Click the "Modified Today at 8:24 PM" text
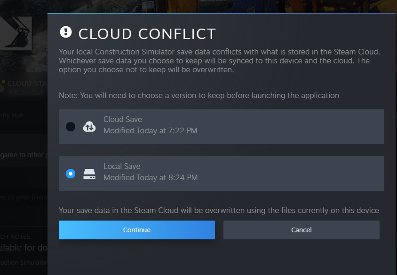 [x=150, y=177]
